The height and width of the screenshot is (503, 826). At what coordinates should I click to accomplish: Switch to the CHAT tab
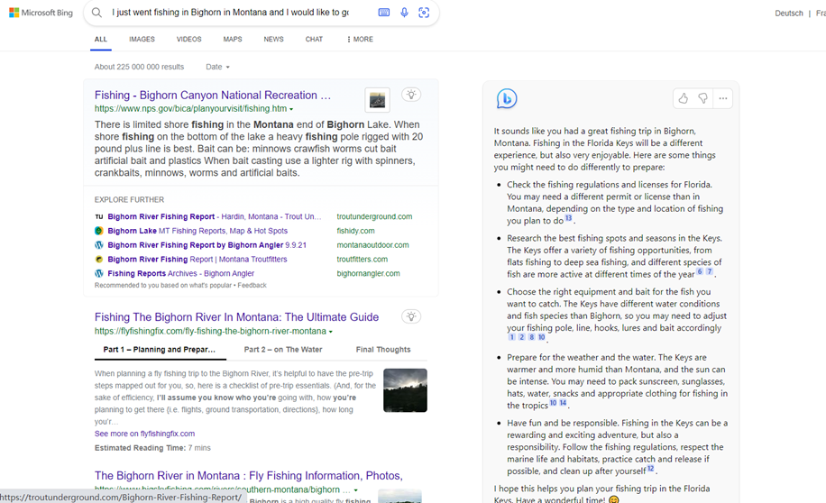[314, 39]
